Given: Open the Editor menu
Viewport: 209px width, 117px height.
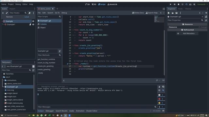Looking at the screenshot, I should (x=25, y=4).
